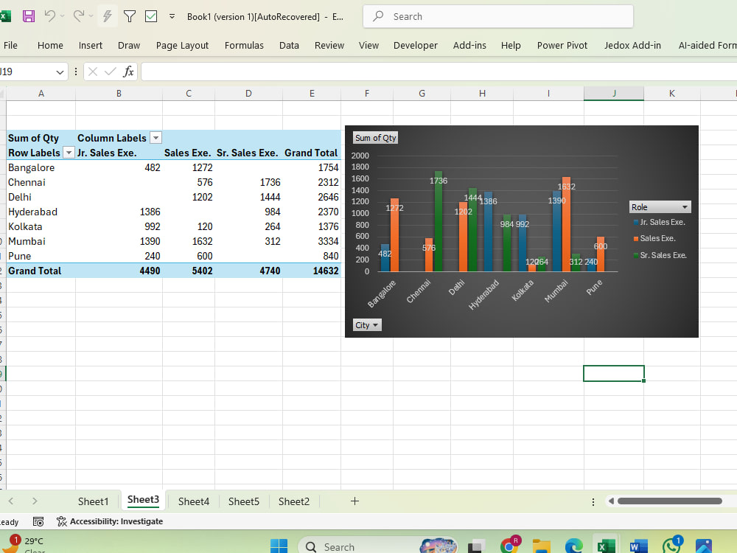The height and width of the screenshot is (553, 737).
Task: Select column header J
Action: (614, 93)
